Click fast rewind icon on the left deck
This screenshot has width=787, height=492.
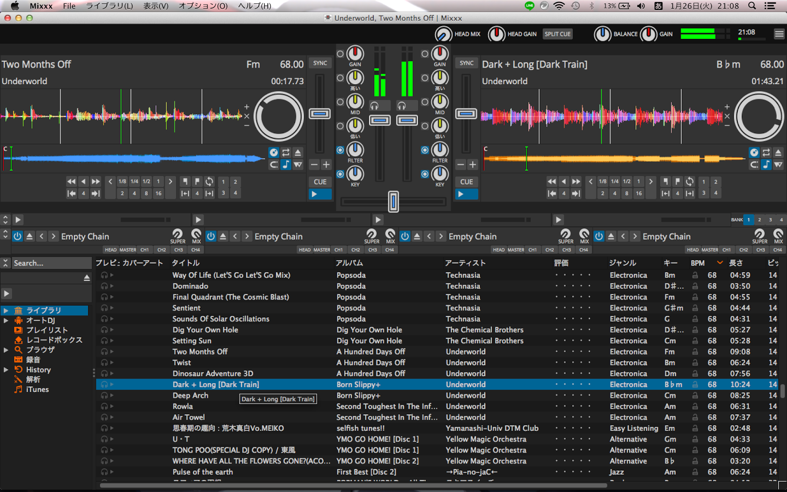tap(71, 182)
